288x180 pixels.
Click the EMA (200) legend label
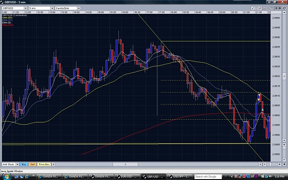pos(8,25)
